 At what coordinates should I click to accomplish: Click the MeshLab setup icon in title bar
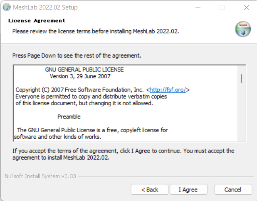pyautogui.click(x=7, y=7)
